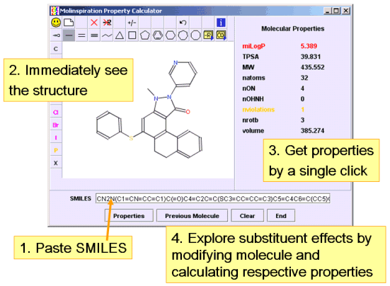The height and width of the screenshot is (286, 390).
Task: Click the natoms label
Action: tap(253, 78)
